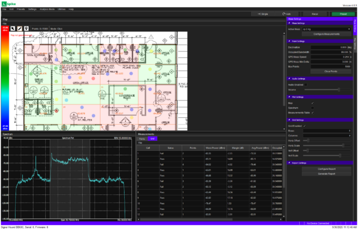Switch to the Grid tab in Measurements
Image resolution: width=358 pixels, height=229 pixels.
[152, 139]
